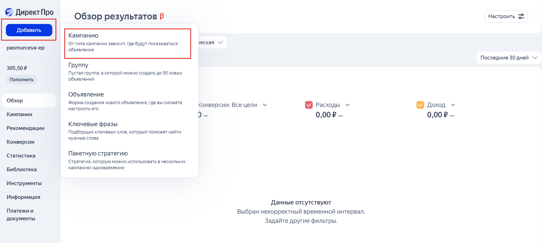Open Кампании in the sidebar
Image resolution: width=542 pixels, height=243 pixels.
pos(19,114)
